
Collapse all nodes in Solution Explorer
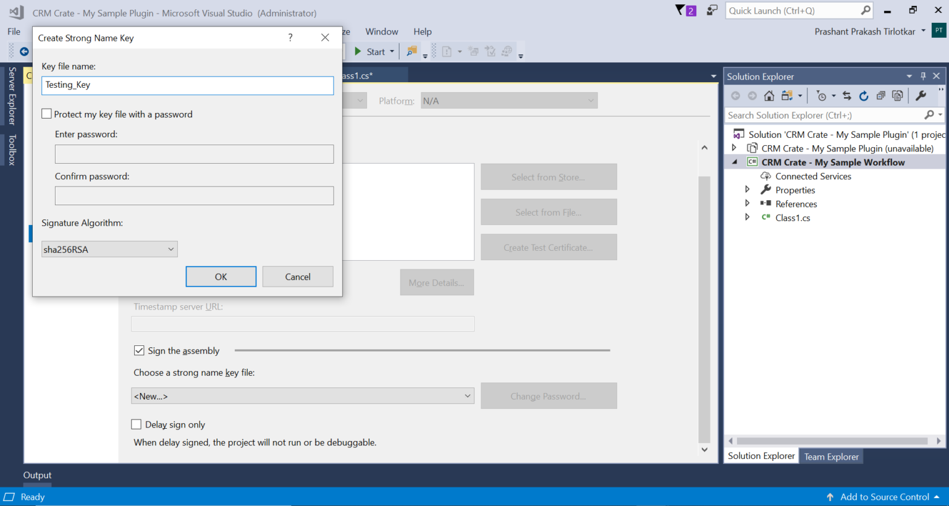[882, 96]
